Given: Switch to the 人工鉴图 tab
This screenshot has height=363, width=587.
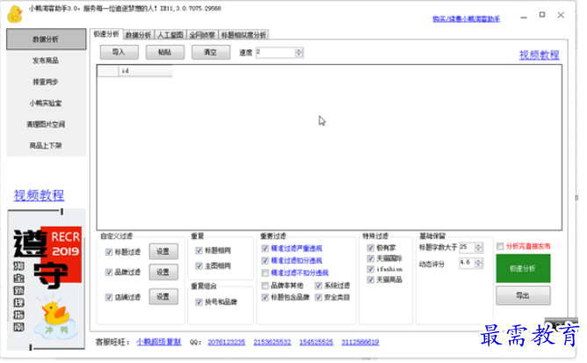Looking at the screenshot, I should click(x=170, y=35).
